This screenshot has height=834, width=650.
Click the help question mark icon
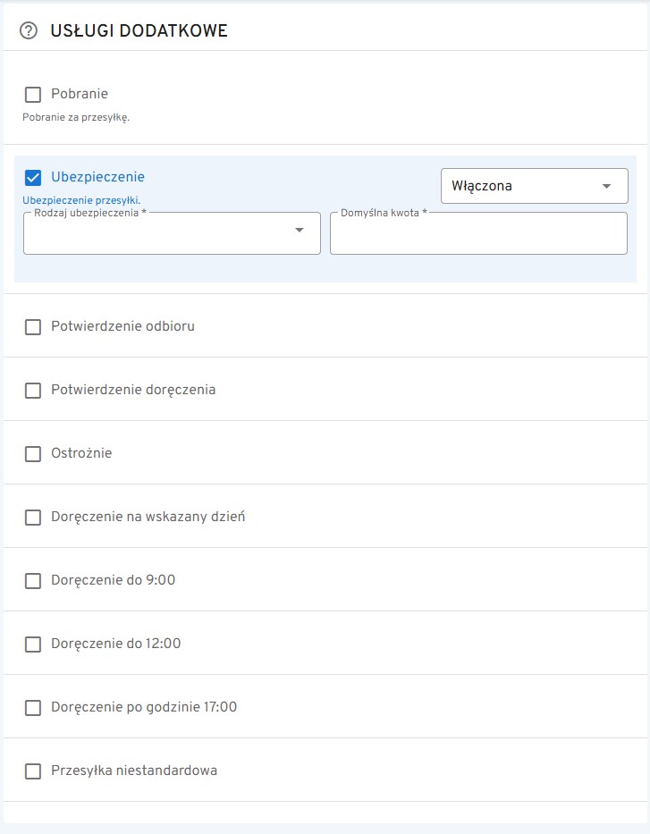[x=29, y=31]
